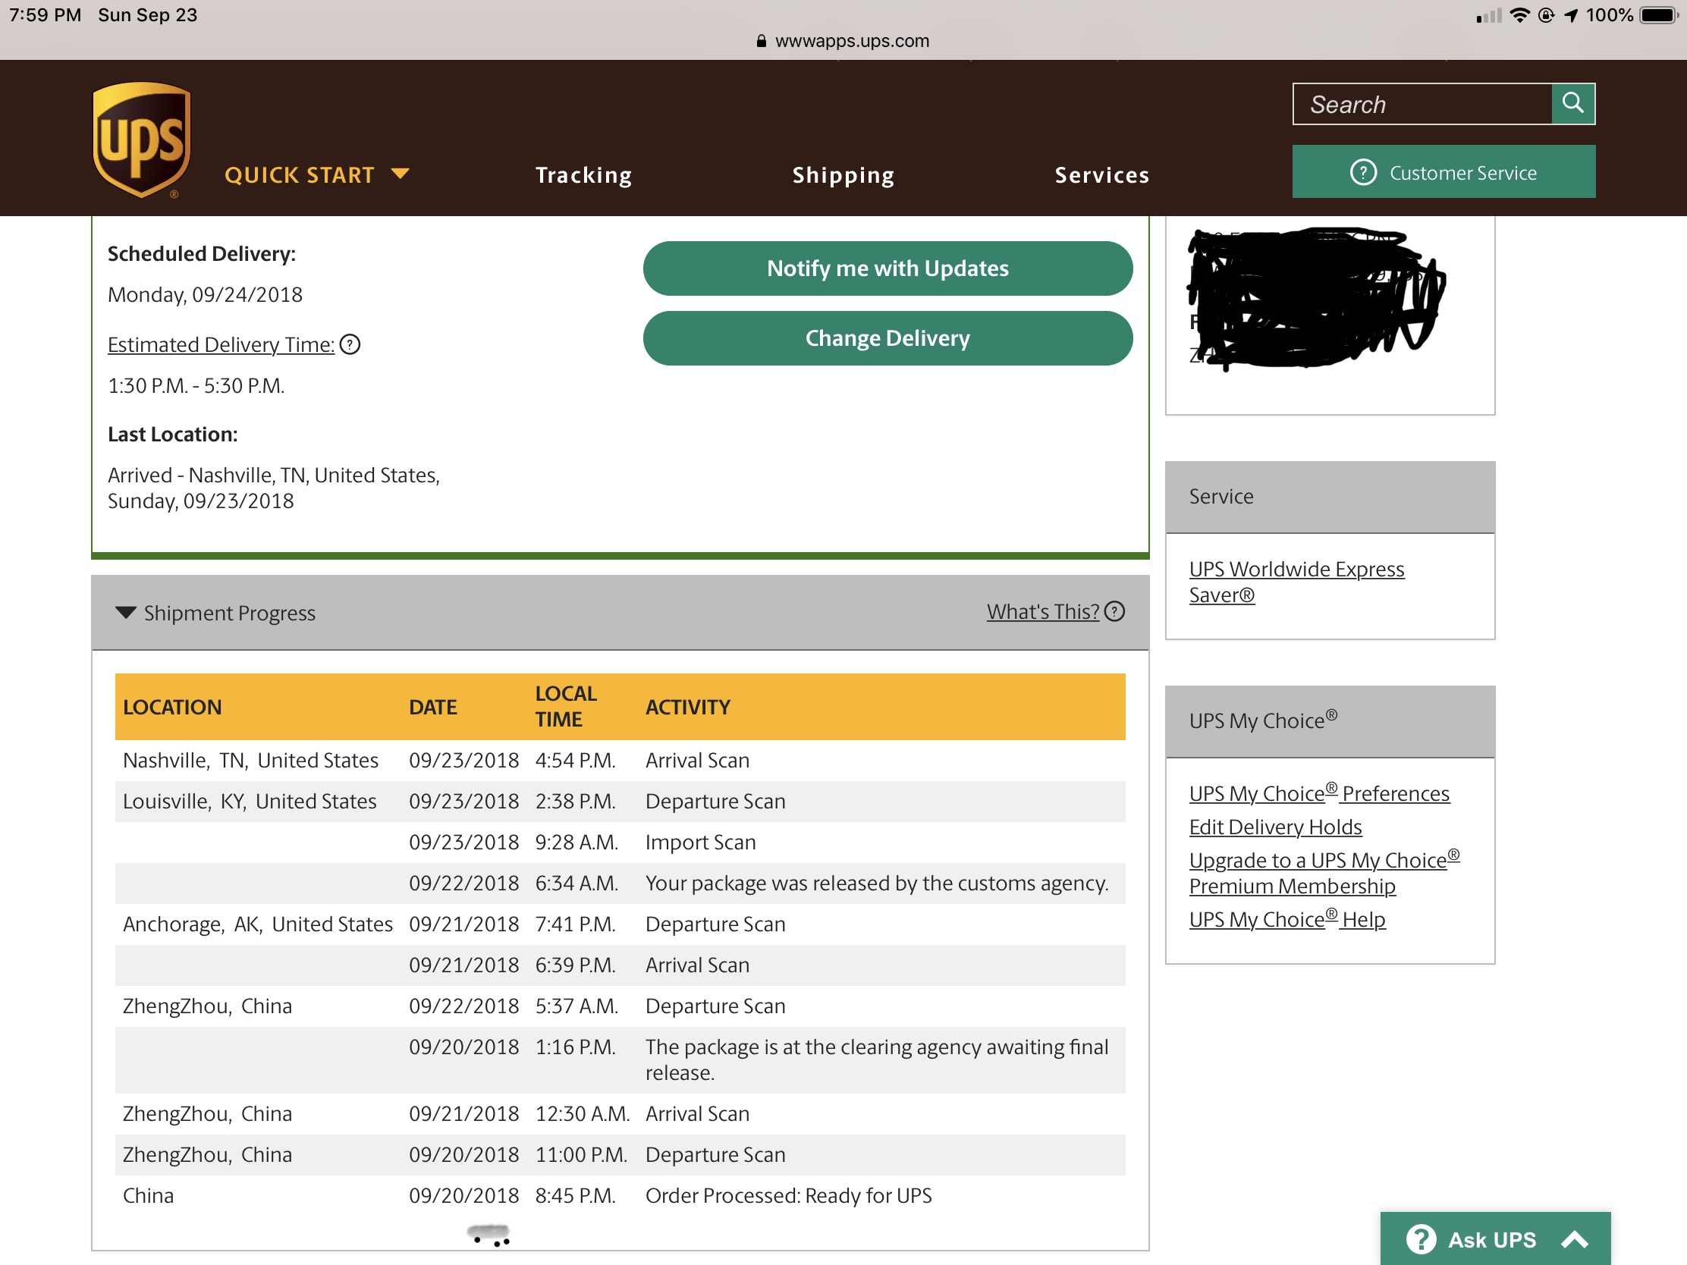Click the search magnifier icon
Viewport: 1687px width, 1265px height.
tap(1572, 103)
